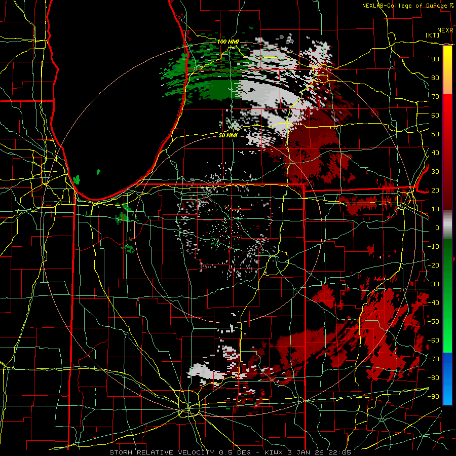Image resolution: width=456 pixels, height=456 pixels.
Task: Click the 20 value on velocity scale
Action: 435,190
